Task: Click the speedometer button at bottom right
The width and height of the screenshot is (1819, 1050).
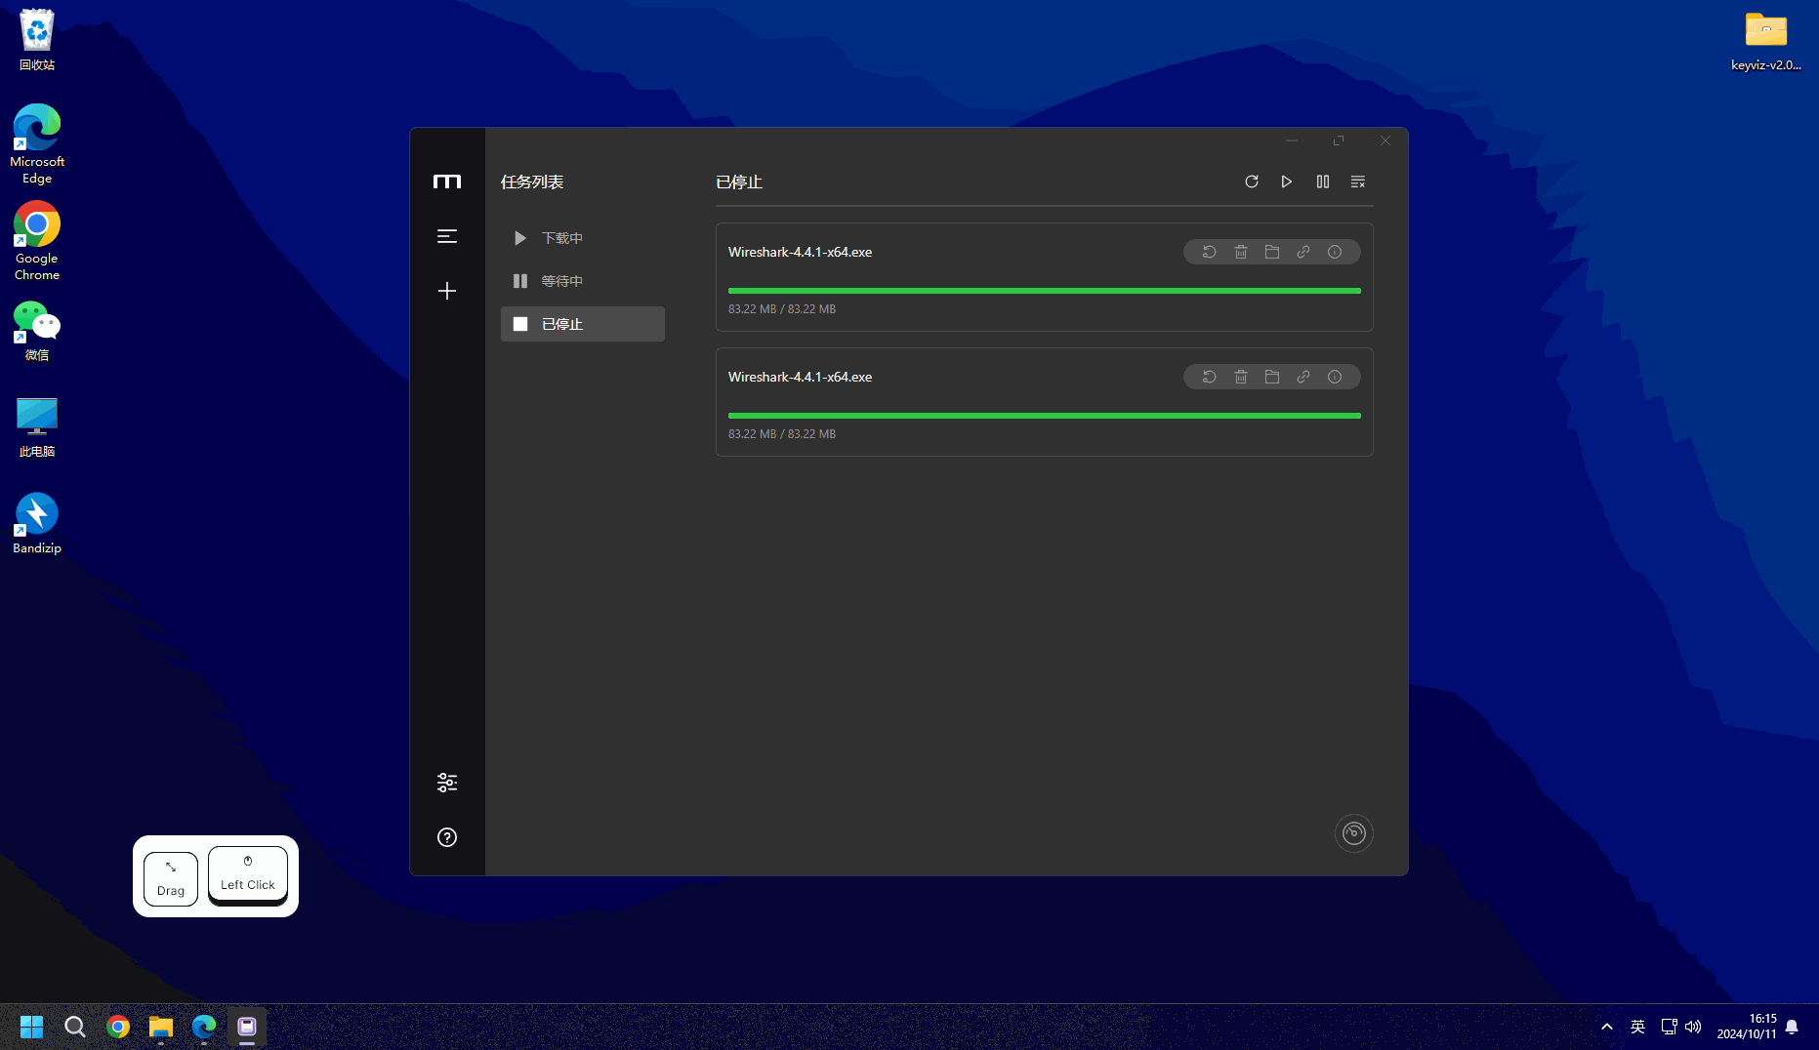Action: coord(1354,833)
